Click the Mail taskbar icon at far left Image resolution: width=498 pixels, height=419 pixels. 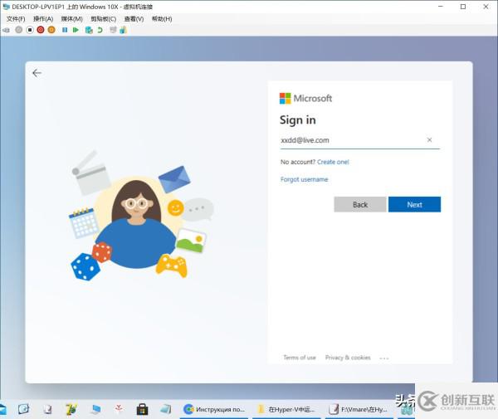pos(2,410)
